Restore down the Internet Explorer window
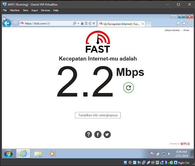This screenshot has height=166, width=195. click(x=182, y=17)
